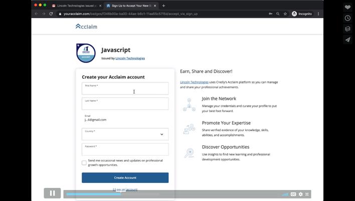Adjust the video volume bars
This screenshot has width=355, height=201.
click(285, 194)
